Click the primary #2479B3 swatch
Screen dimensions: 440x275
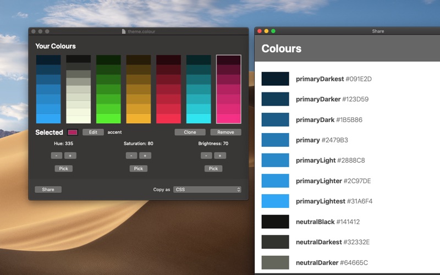276,140
